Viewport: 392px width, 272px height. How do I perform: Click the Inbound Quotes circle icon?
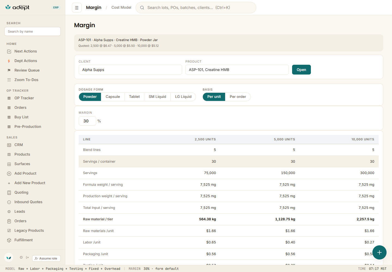coord(9,202)
